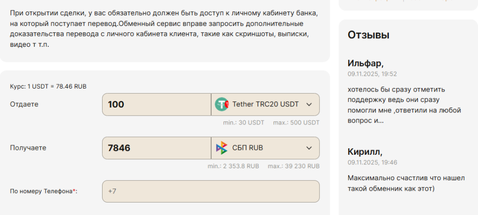Click the exchange rate line 1 USDT = 78.46 RUB
Image resolution: width=478 pixels, height=215 pixels.
(48, 86)
